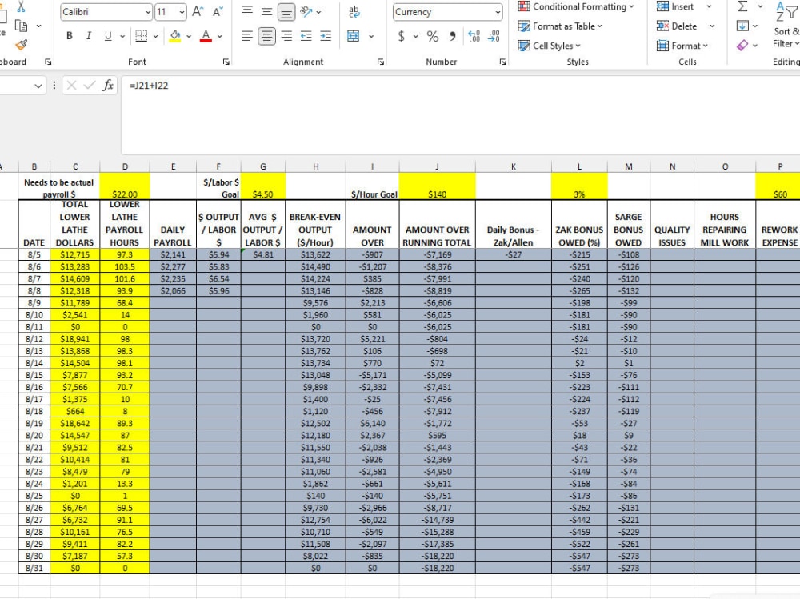Click the Wrap Text icon
The image size is (800, 599).
pyautogui.click(x=354, y=12)
